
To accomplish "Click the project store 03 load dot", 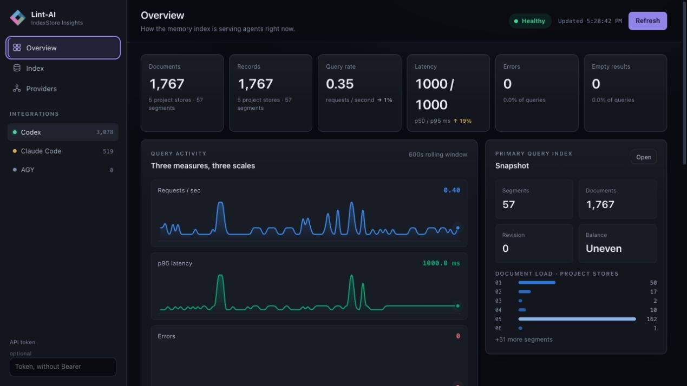I will coord(520,301).
